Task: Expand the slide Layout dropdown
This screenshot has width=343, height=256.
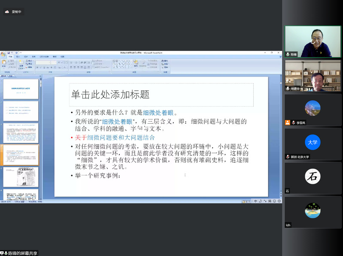Action: (29, 61)
